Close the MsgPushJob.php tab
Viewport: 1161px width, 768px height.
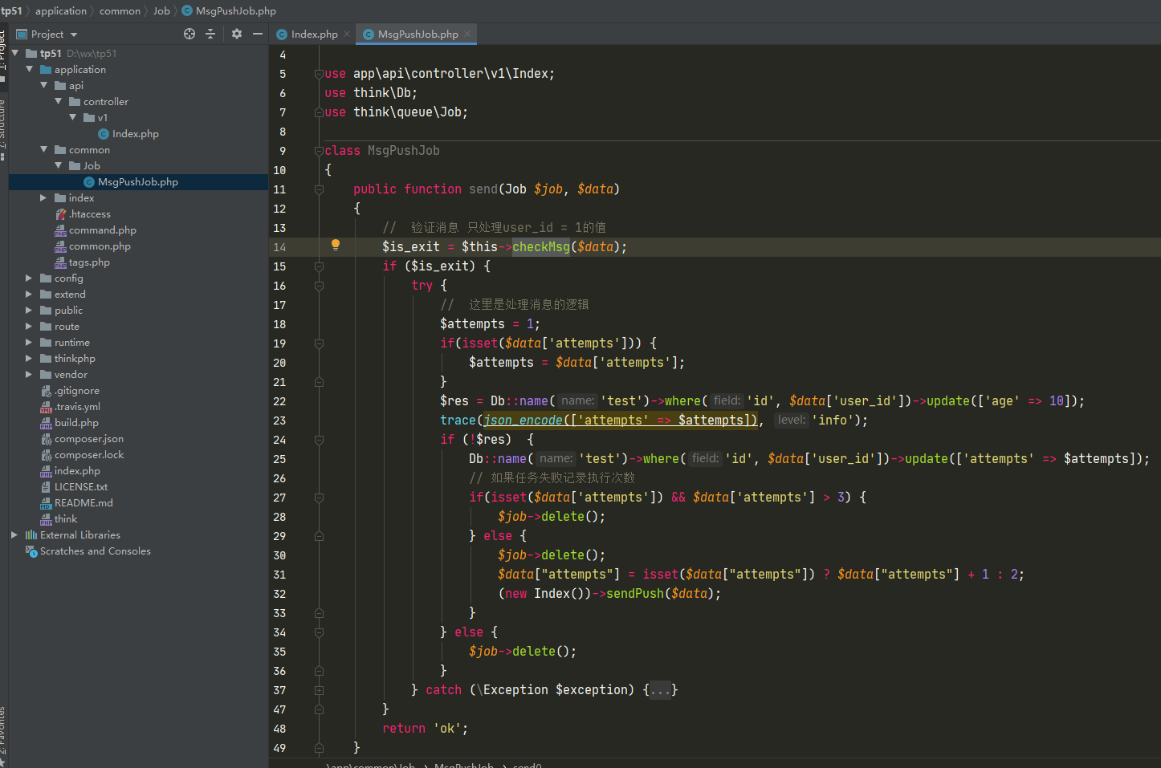(x=467, y=34)
